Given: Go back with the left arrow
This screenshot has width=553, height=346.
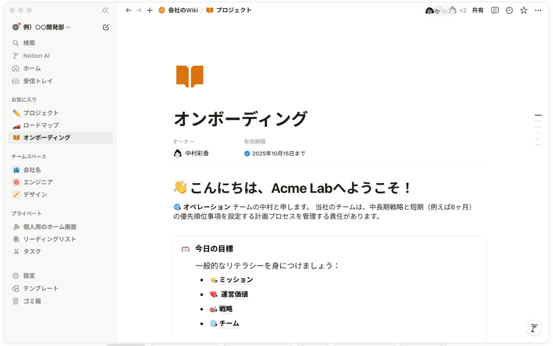Looking at the screenshot, I should pos(129,10).
